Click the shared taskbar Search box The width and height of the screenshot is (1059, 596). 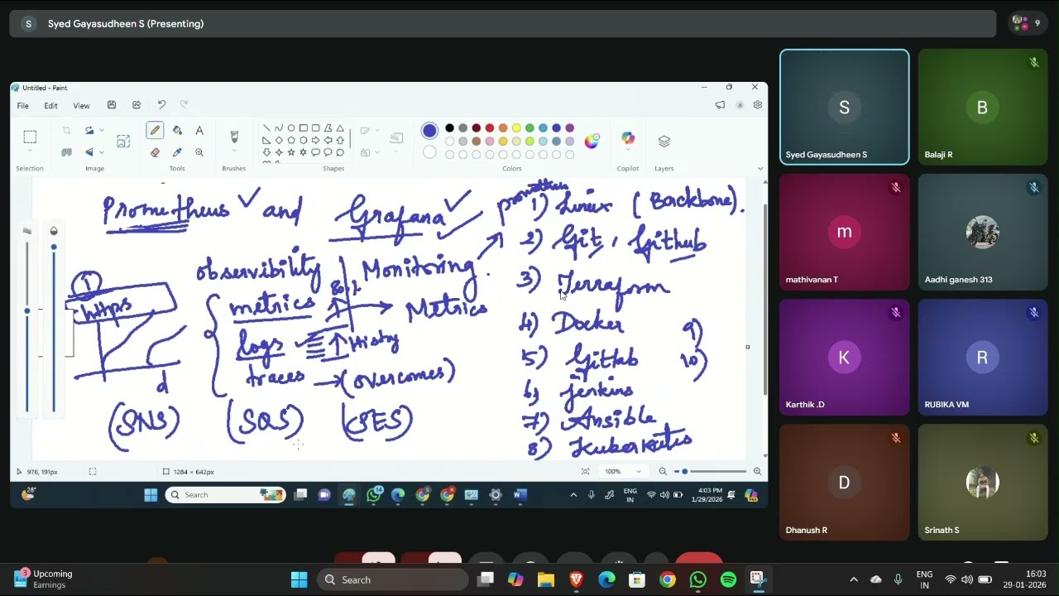tap(225, 495)
